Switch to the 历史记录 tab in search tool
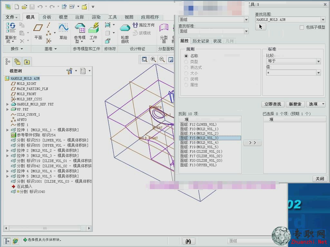 click(201, 41)
